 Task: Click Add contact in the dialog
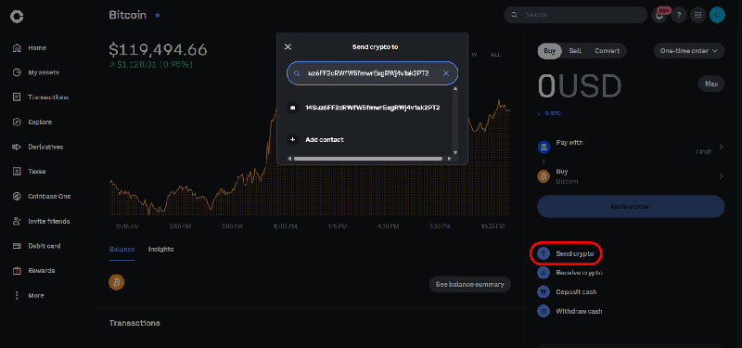click(x=324, y=140)
